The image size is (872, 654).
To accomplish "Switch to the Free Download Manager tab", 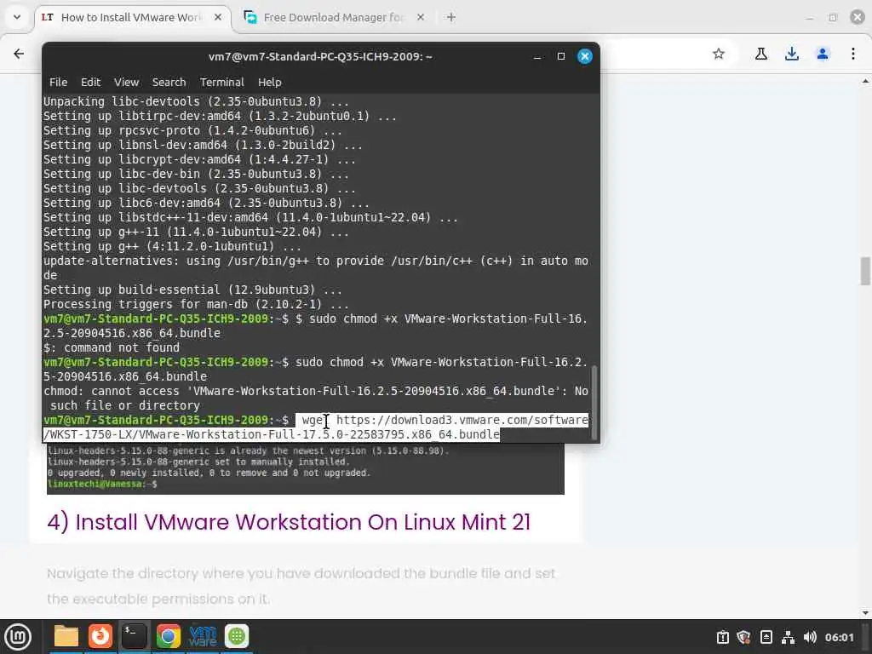I will [x=334, y=17].
